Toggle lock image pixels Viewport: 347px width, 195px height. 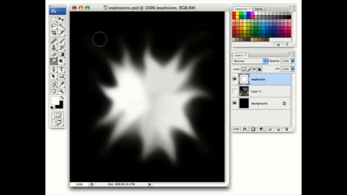[x=249, y=69]
